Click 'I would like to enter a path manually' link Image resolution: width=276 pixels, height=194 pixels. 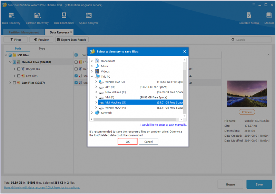point(163,125)
